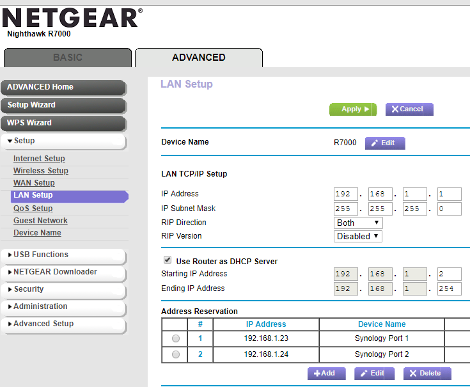Select LAN Setup in sidebar
Screen dimensions: 470x387
(x=70, y=196)
